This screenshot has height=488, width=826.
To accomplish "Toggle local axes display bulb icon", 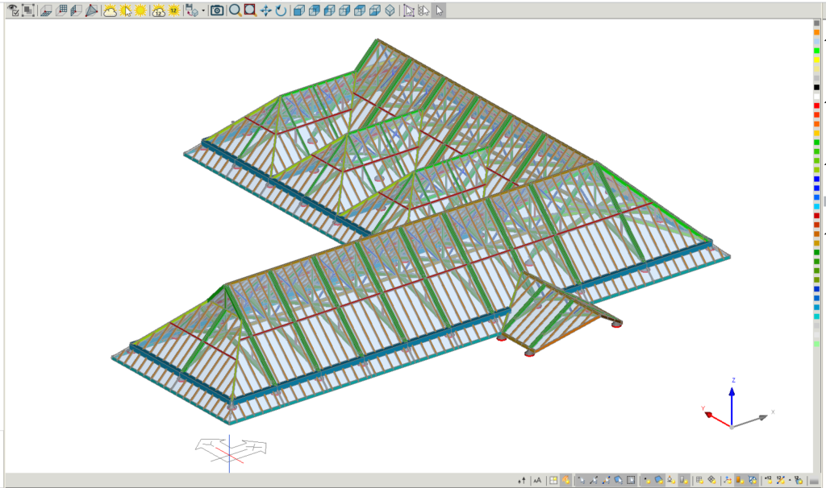I will (x=728, y=480).
